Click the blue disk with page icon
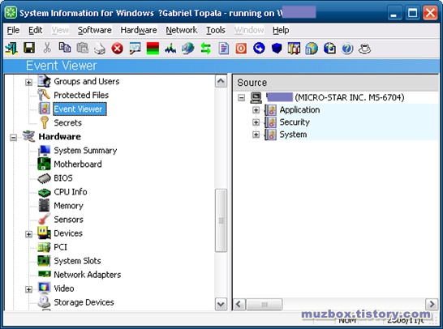Screen dimensions: 443x329 pyautogui.click(x=329, y=49)
